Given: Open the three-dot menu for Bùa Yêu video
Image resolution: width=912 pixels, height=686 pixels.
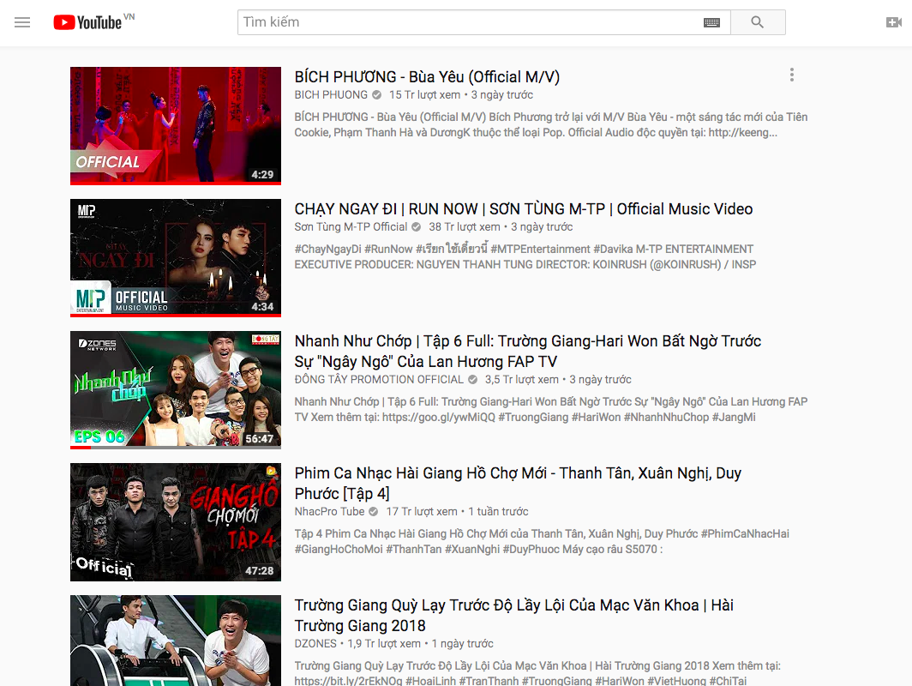Looking at the screenshot, I should 792,75.
